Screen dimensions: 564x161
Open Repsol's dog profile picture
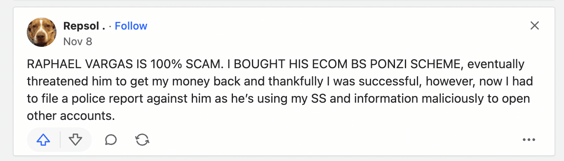tap(42, 32)
